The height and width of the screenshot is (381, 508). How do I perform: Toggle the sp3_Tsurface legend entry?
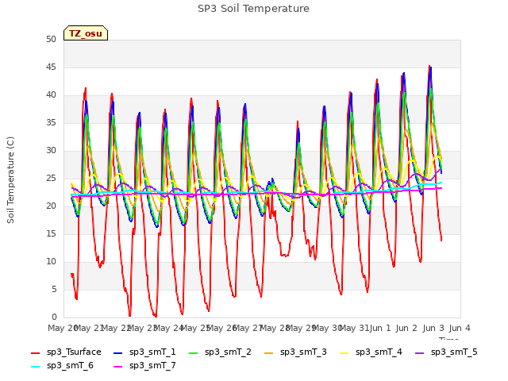coord(66,352)
